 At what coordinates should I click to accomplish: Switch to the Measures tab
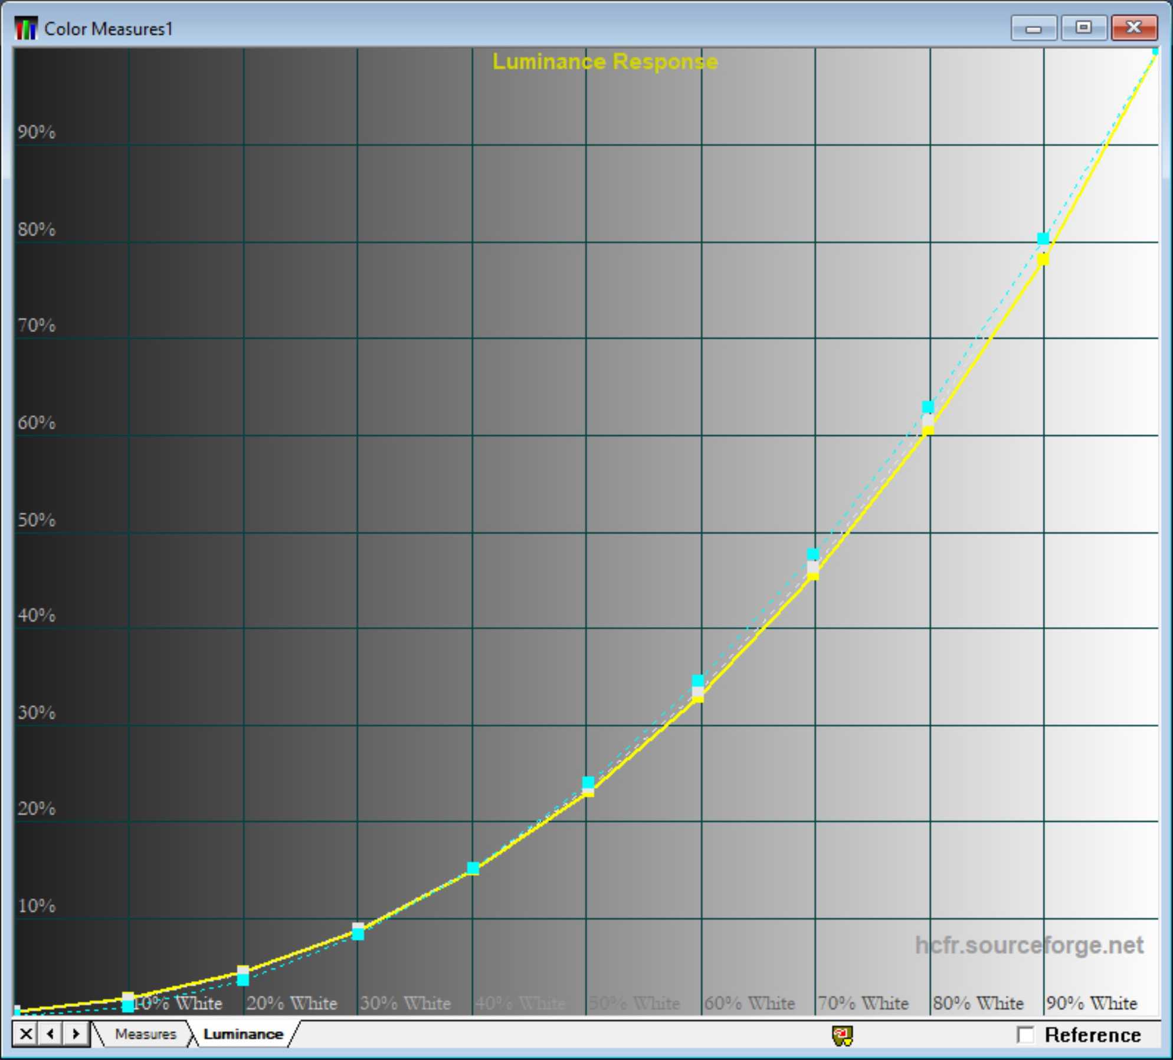pos(145,1034)
